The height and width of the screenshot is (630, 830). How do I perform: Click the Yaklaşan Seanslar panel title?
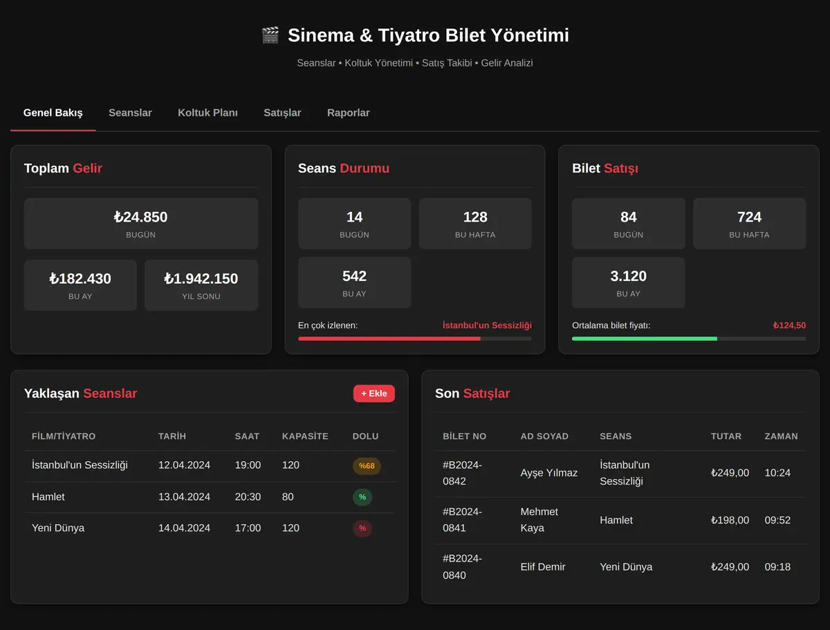[x=80, y=393]
